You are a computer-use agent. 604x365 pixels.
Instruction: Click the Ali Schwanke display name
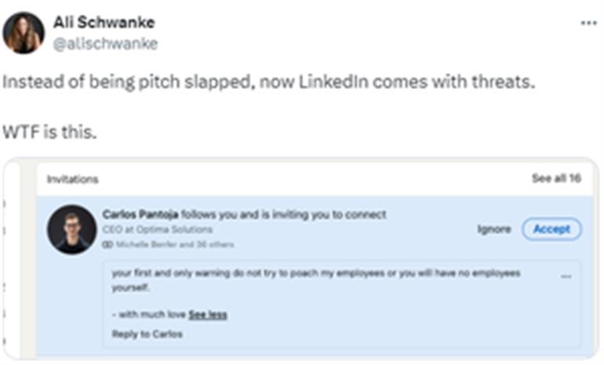click(104, 22)
